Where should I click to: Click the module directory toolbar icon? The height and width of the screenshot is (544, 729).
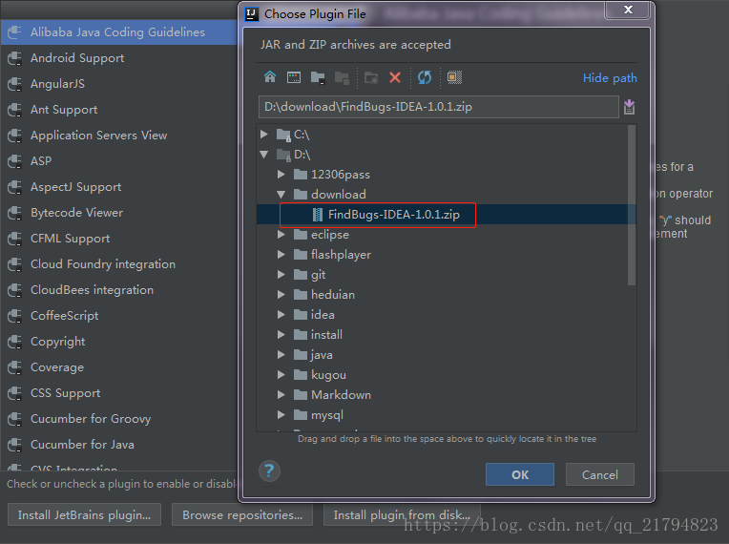pos(343,77)
